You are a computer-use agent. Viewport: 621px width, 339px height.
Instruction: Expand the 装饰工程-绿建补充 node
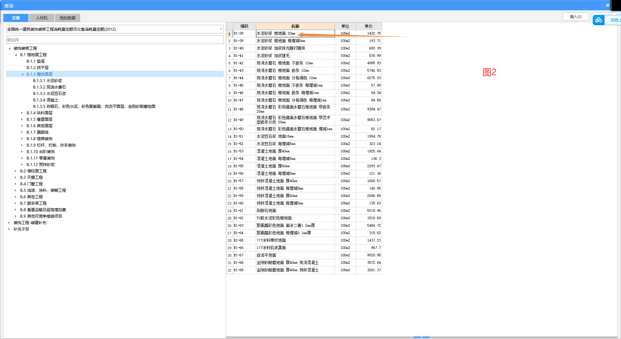pos(9,223)
